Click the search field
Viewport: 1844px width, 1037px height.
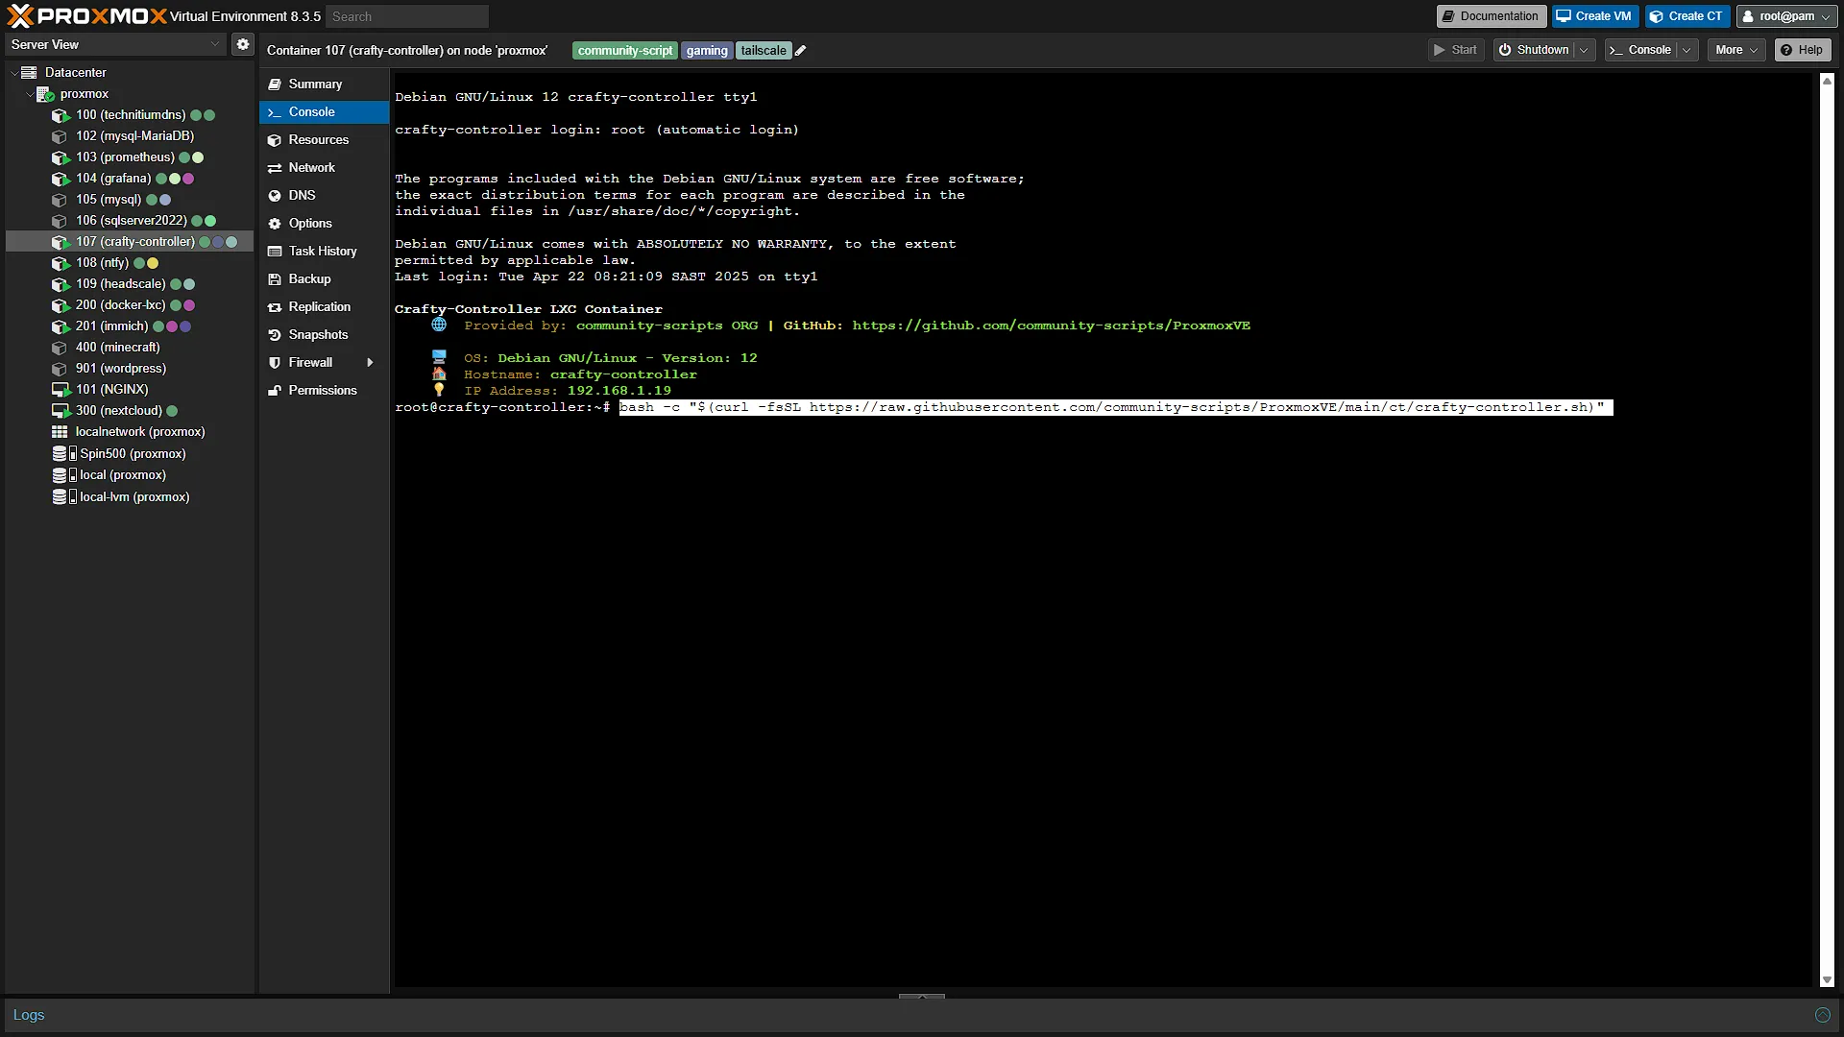[407, 16]
